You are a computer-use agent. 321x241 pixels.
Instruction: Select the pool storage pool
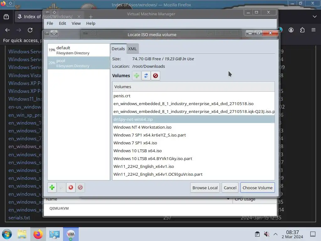pos(79,63)
